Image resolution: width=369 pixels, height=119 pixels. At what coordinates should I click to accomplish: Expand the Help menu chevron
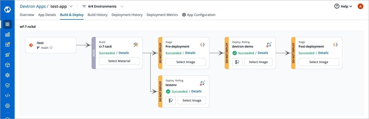point(351,6)
